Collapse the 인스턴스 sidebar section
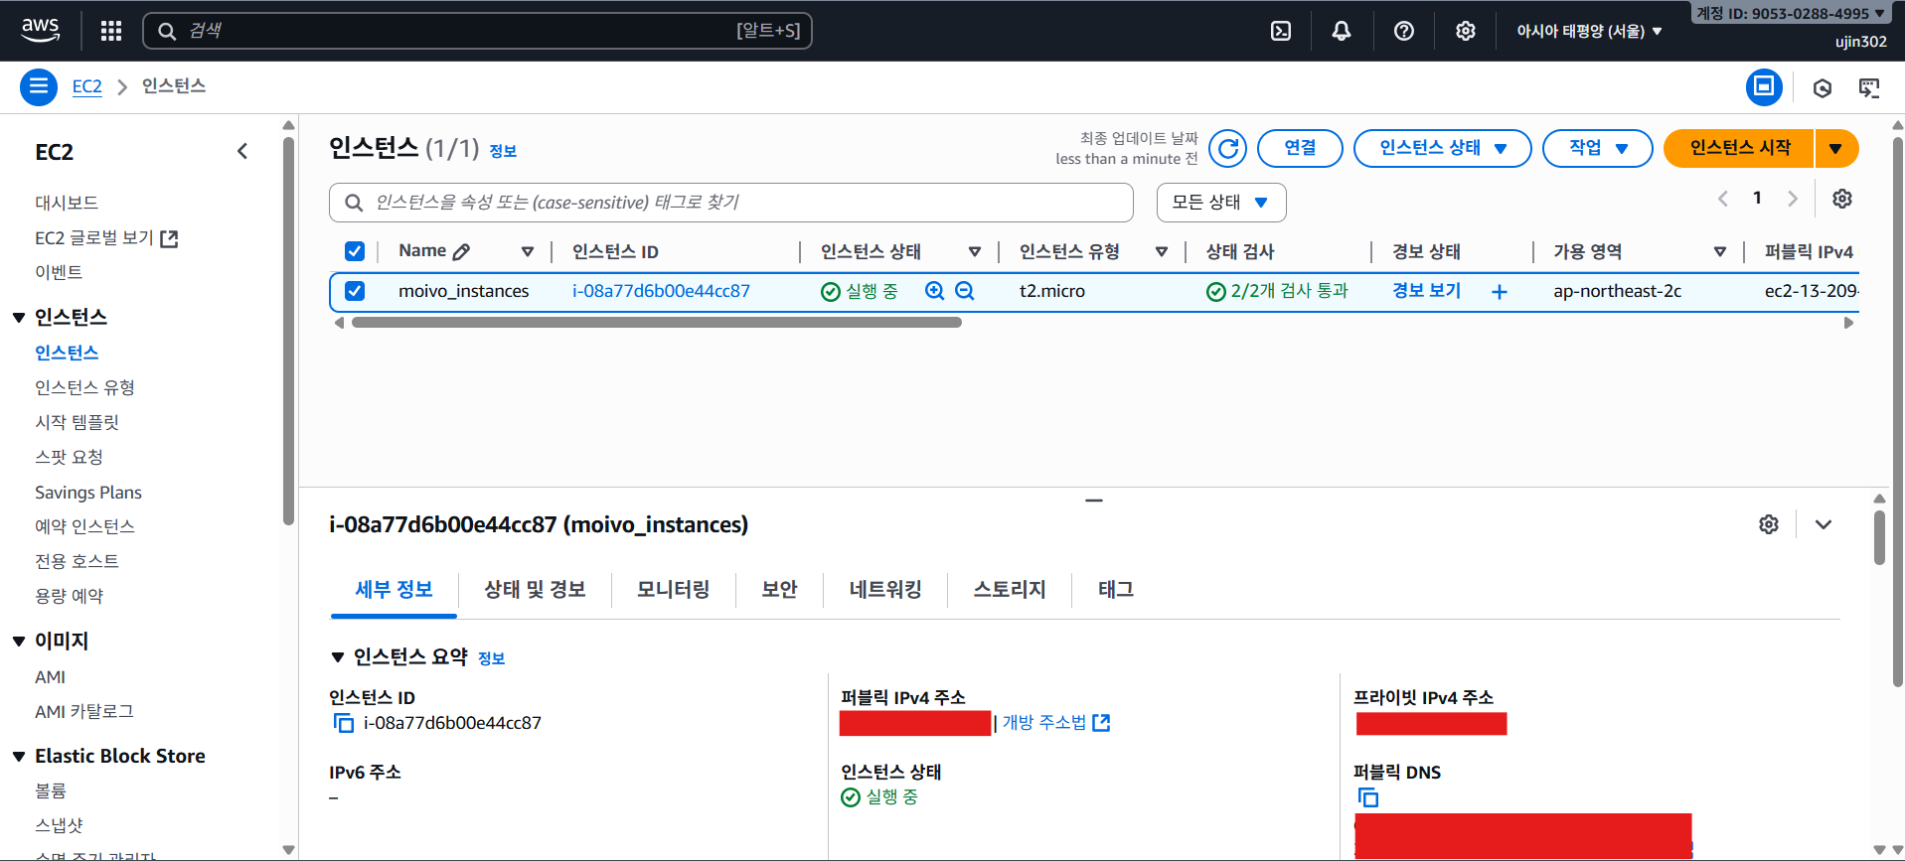The width and height of the screenshot is (1905, 861). pyautogui.click(x=19, y=318)
